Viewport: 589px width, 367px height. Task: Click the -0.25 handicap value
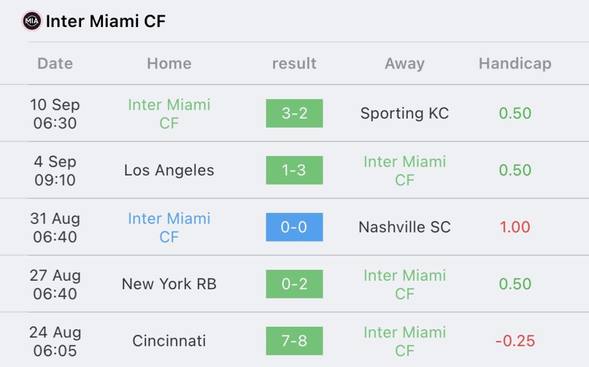515,341
